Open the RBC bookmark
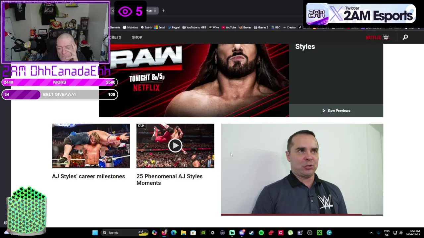Image resolution: width=424 pixels, height=238 pixels. (275, 27)
